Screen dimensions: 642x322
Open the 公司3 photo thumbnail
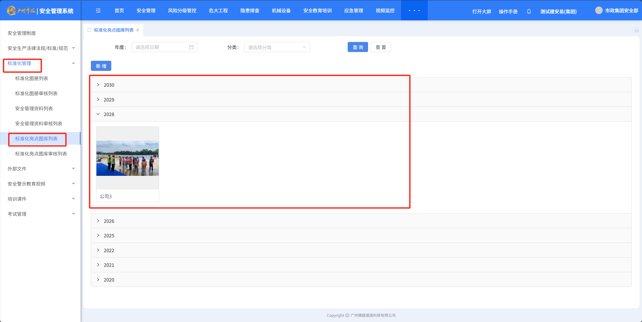pos(128,158)
